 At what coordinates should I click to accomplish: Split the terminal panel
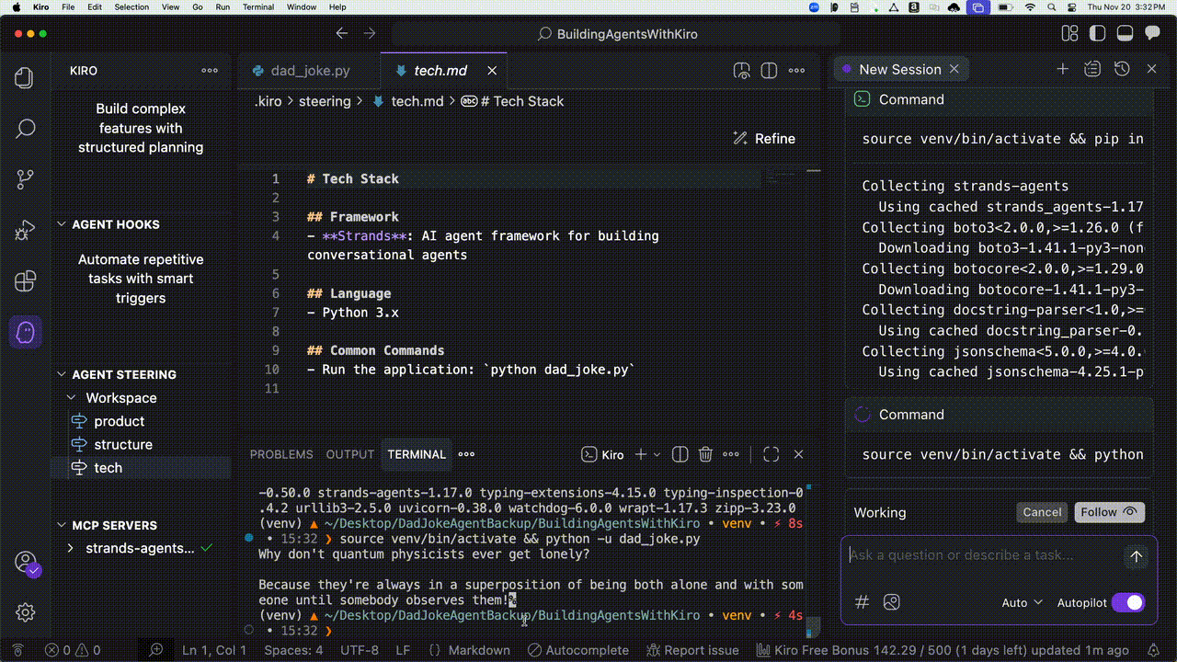point(680,454)
